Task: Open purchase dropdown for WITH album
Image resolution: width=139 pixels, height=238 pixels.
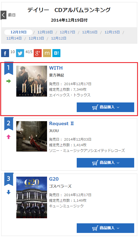Action: (105, 107)
